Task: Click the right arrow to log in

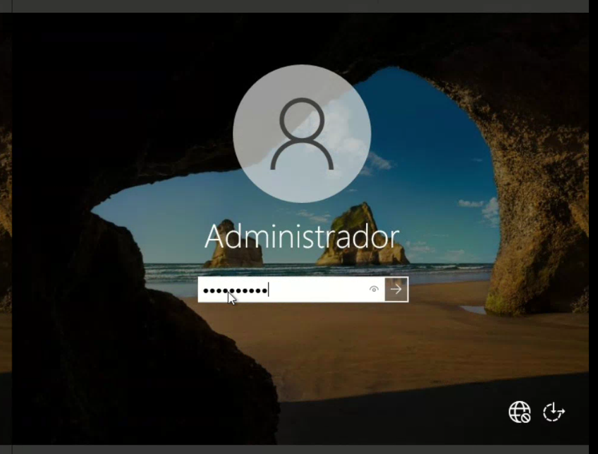Action: click(x=396, y=289)
